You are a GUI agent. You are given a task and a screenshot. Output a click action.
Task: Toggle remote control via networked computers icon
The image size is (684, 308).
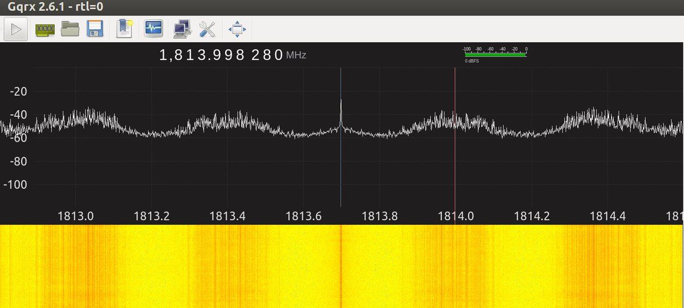[x=182, y=29]
